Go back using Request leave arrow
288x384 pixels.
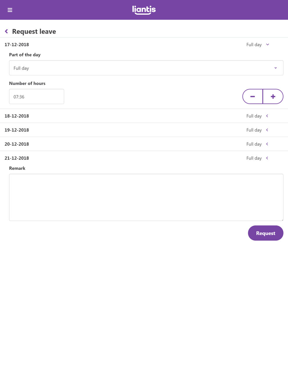coord(6,31)
